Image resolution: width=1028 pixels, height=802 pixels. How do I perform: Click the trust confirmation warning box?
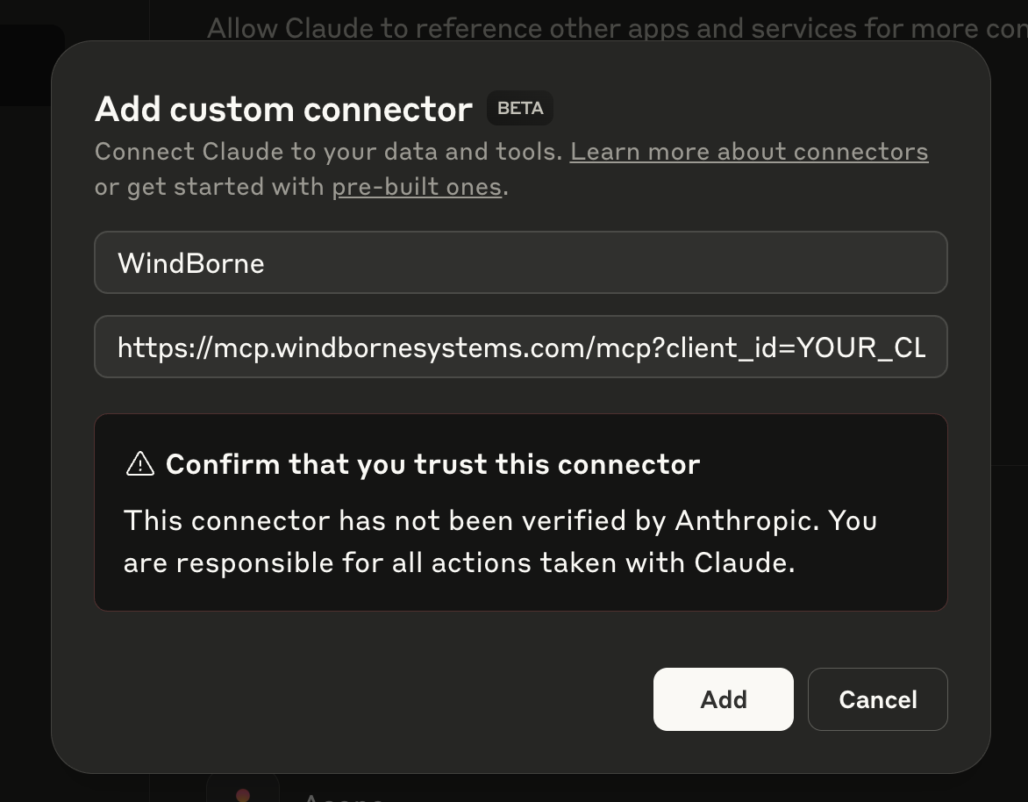520,511
